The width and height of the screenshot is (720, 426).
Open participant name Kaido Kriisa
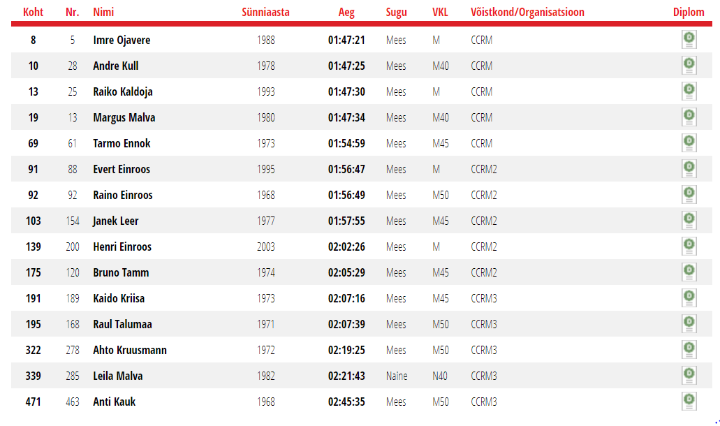119,298
